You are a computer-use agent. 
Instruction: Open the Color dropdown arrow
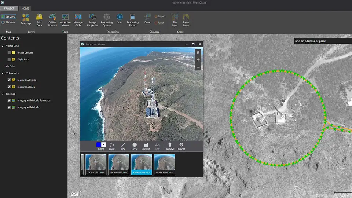click(x=104, y=145)
